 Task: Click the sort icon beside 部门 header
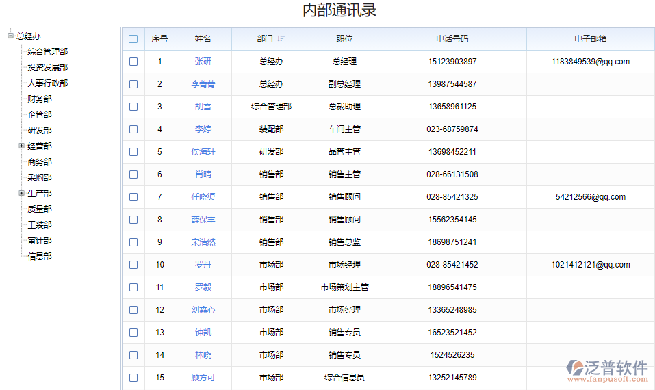pyautogui.click(x=281, y=39)
